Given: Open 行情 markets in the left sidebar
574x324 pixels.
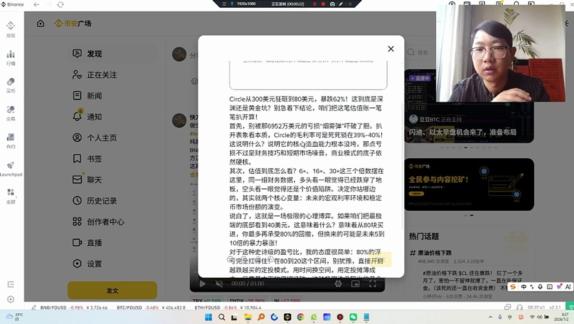Looking at the screenshot, I should (10, 58).
